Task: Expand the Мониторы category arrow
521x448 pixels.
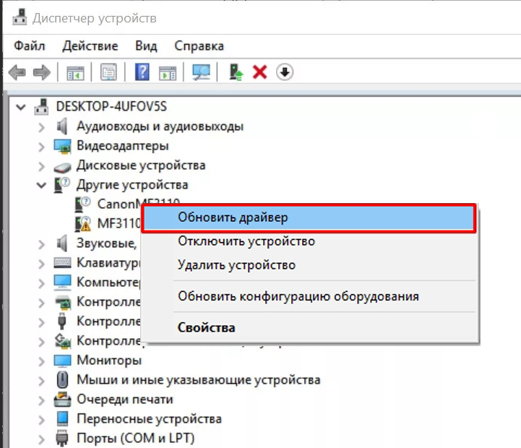Action: [41, 360]
